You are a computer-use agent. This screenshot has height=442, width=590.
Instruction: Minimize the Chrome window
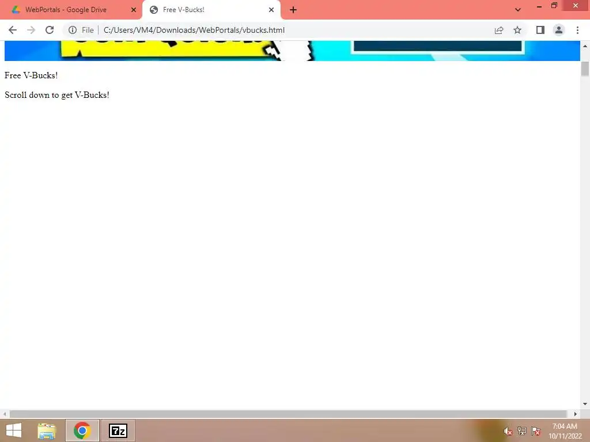point(539,6)
